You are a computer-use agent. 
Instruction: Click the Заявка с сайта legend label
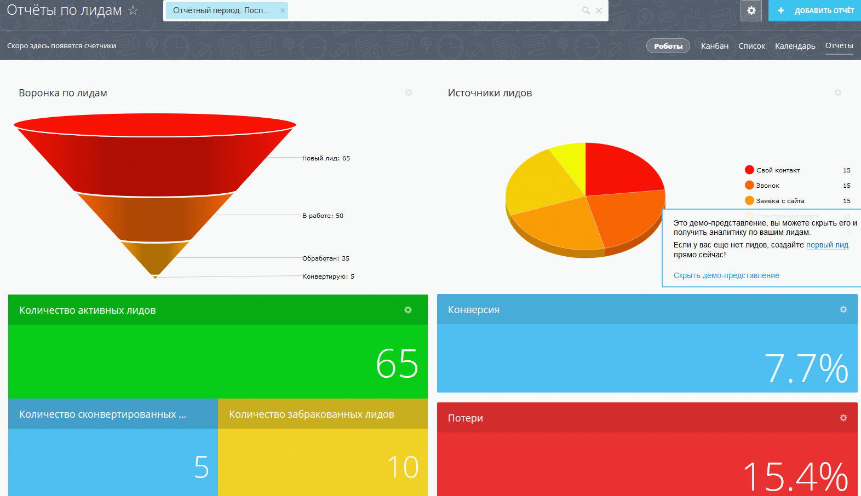coord(780,201)
